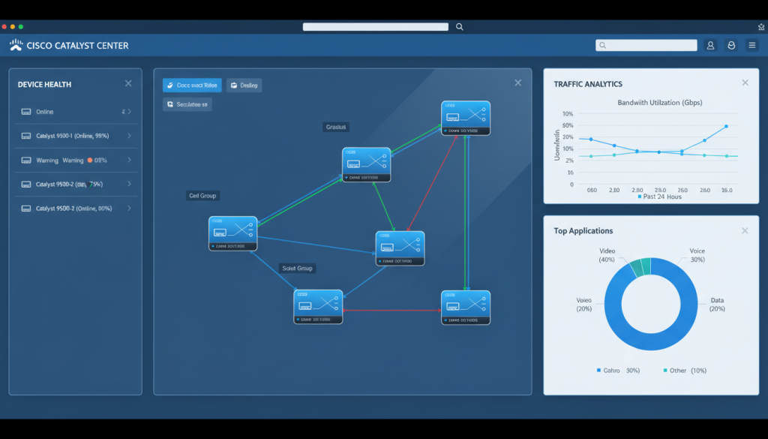Click the 'Past 24 Hous' legend text

point(662,197)
